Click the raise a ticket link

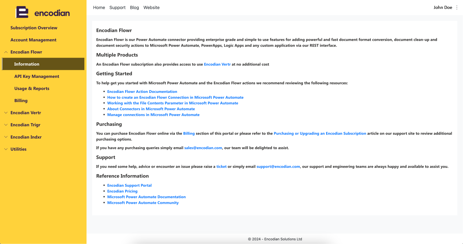[221, 167]
